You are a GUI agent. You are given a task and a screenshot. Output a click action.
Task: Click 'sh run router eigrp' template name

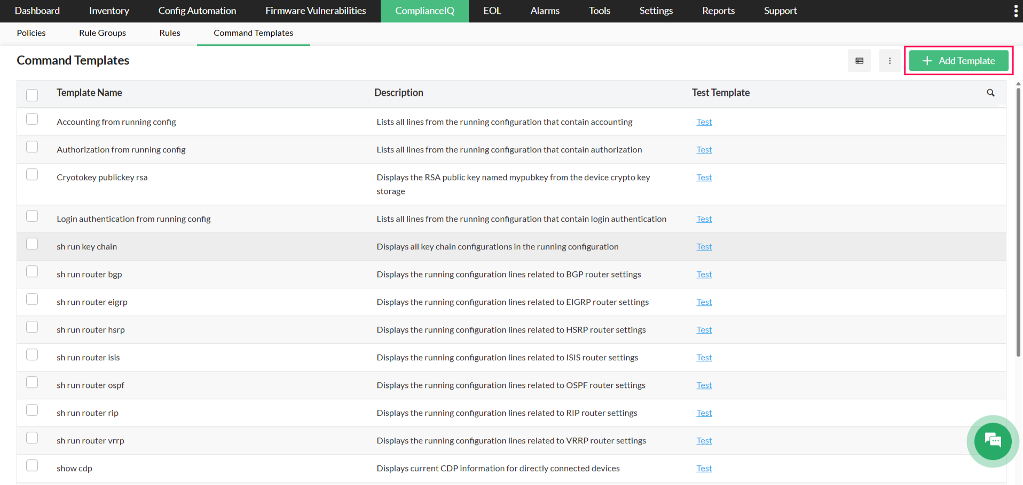coord(92,302)
